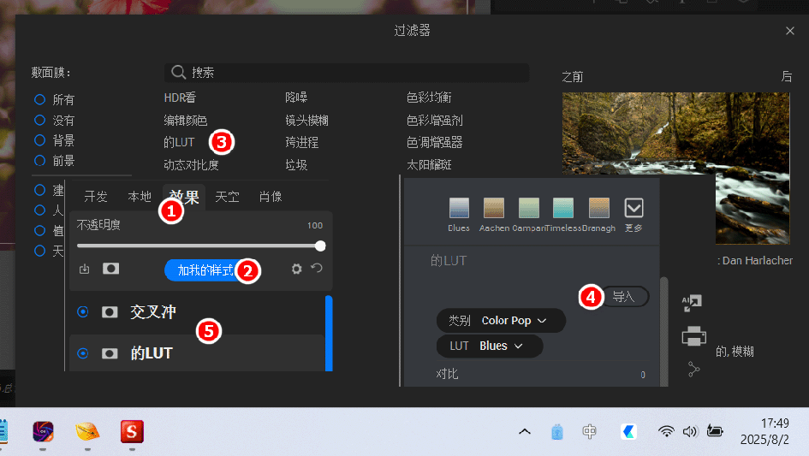The height and width of the screenshot is (456, 809).
Task: Click the mask icon on 交叉冲 row
Action: pyautogui.click(x=110, y=312)
